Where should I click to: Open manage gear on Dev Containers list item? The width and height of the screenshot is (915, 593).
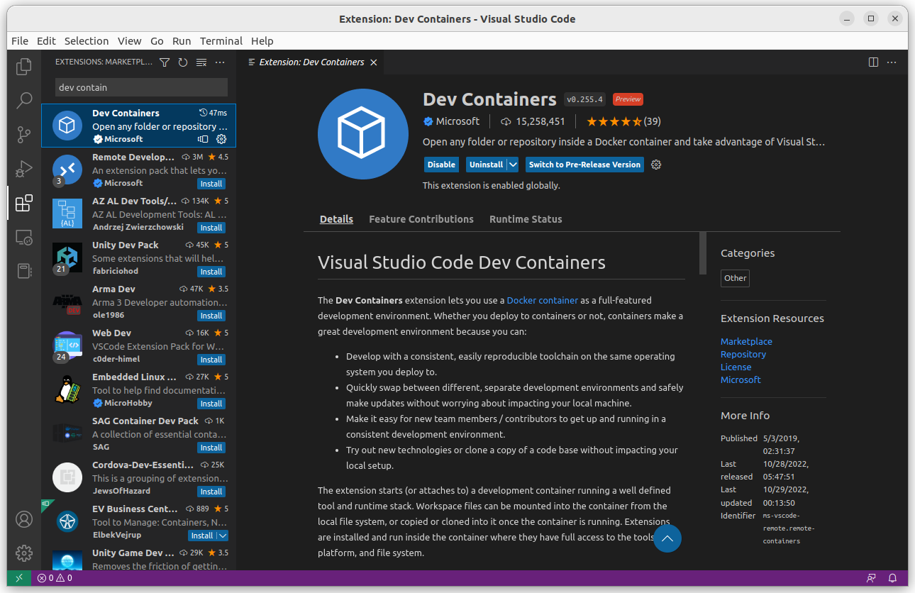click(x=221, y=139)
